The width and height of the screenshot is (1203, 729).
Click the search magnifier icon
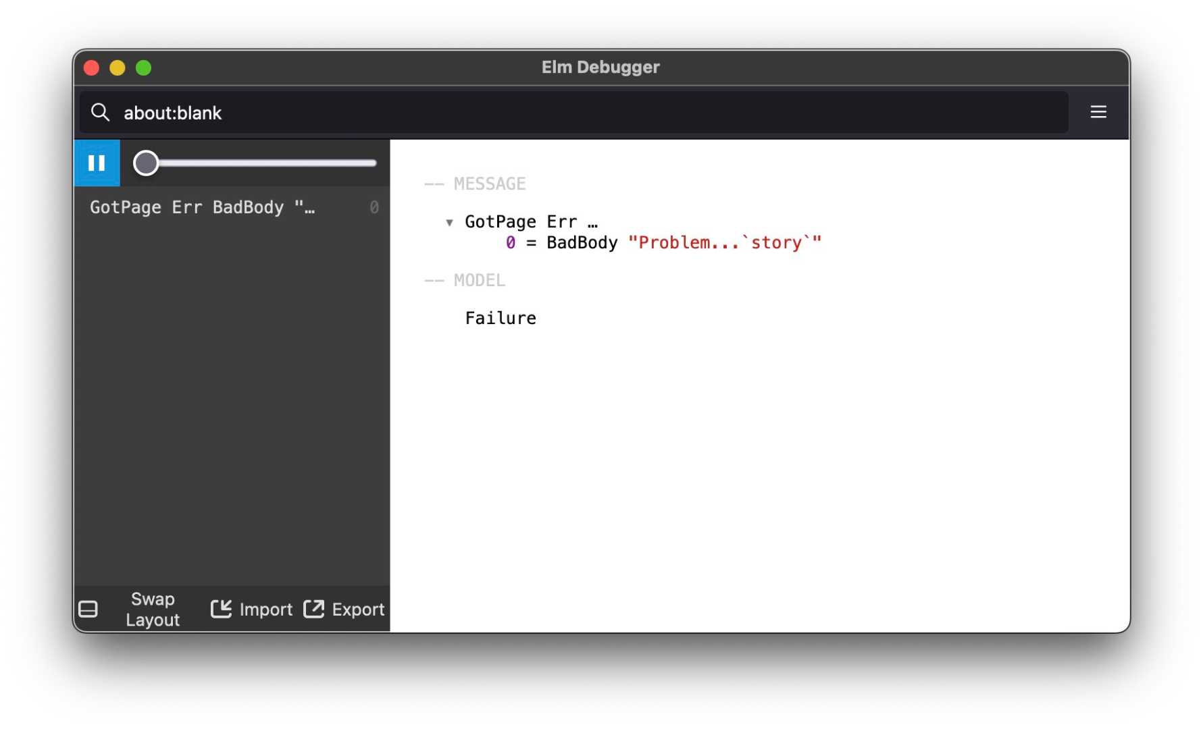100,112
